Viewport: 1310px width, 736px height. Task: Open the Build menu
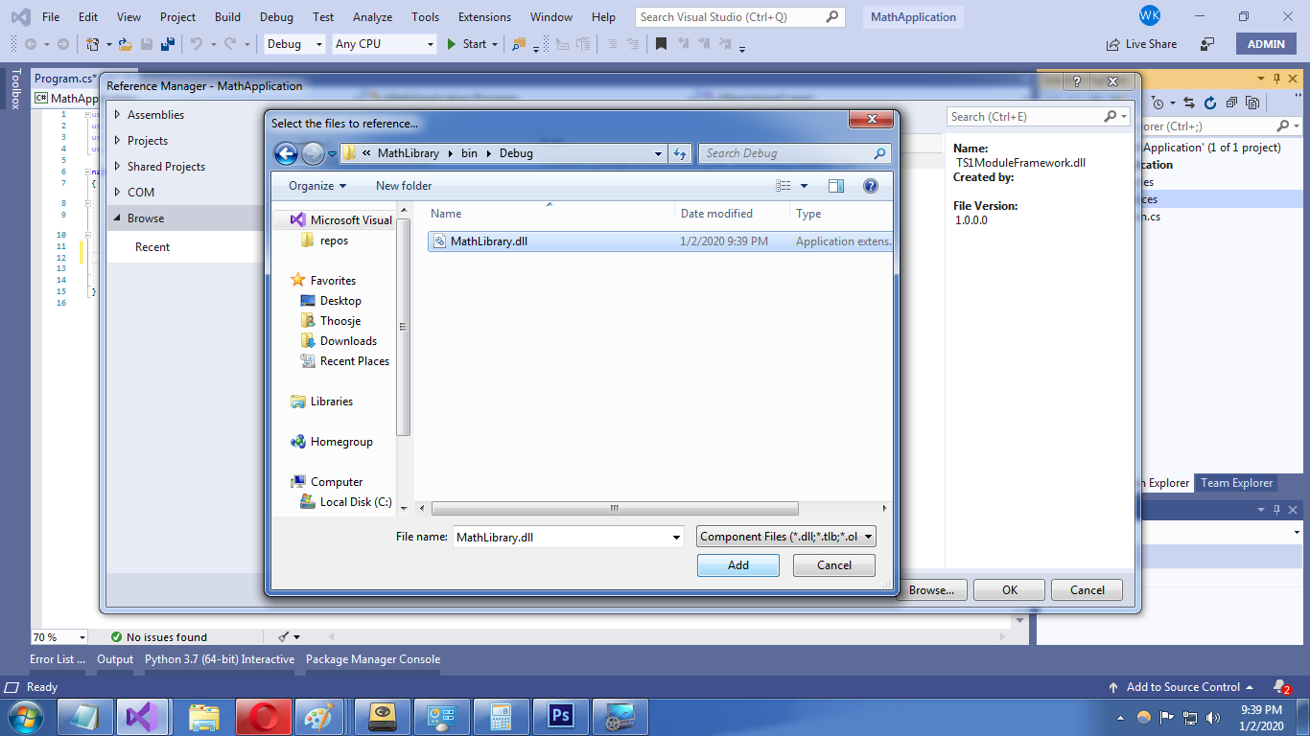pos(227,17)
